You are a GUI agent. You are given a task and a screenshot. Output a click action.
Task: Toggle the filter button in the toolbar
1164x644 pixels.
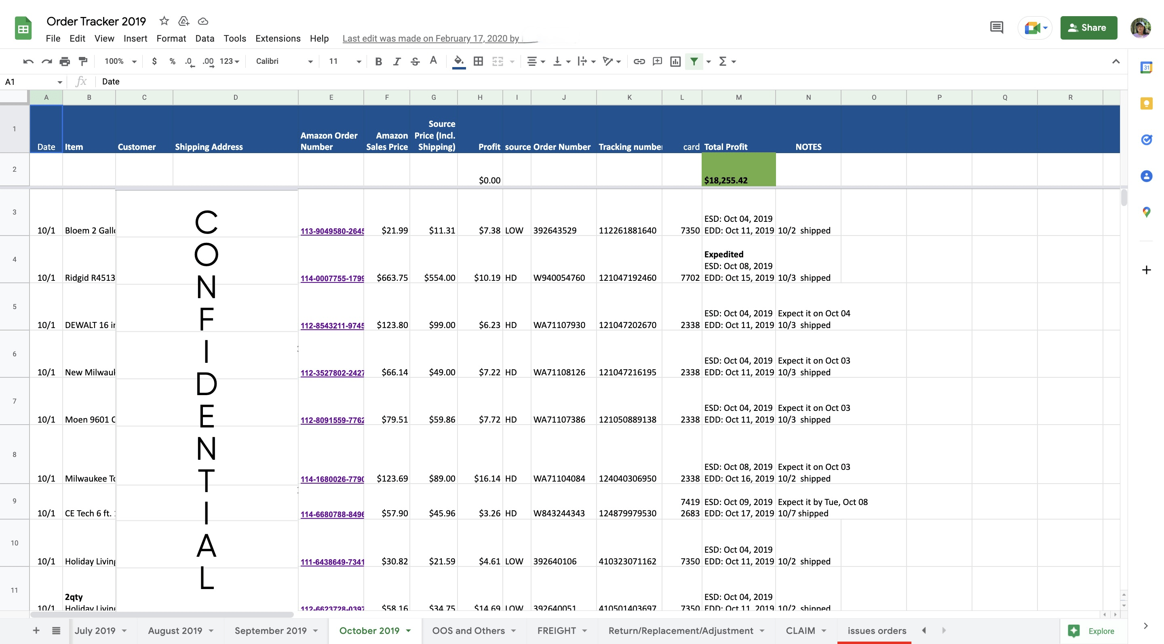694,61
